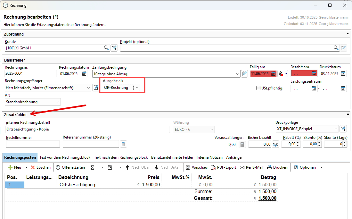Click the customer search magnifier icon

(106, 48)
